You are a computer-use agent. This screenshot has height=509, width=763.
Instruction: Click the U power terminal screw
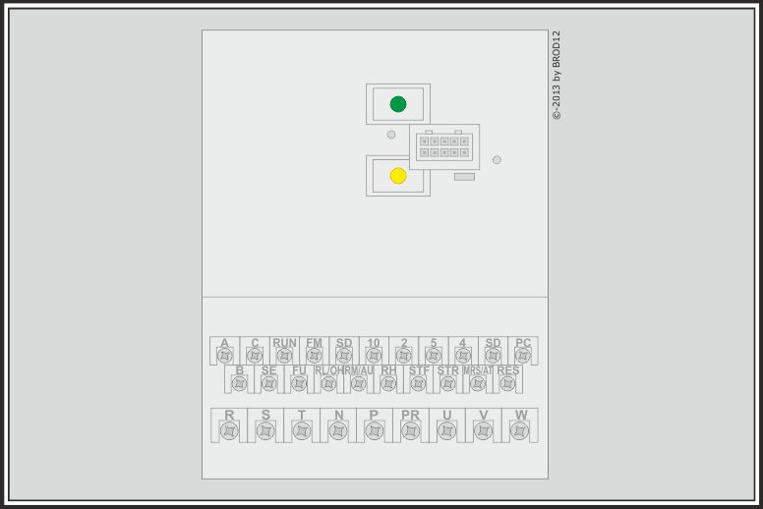446,430
